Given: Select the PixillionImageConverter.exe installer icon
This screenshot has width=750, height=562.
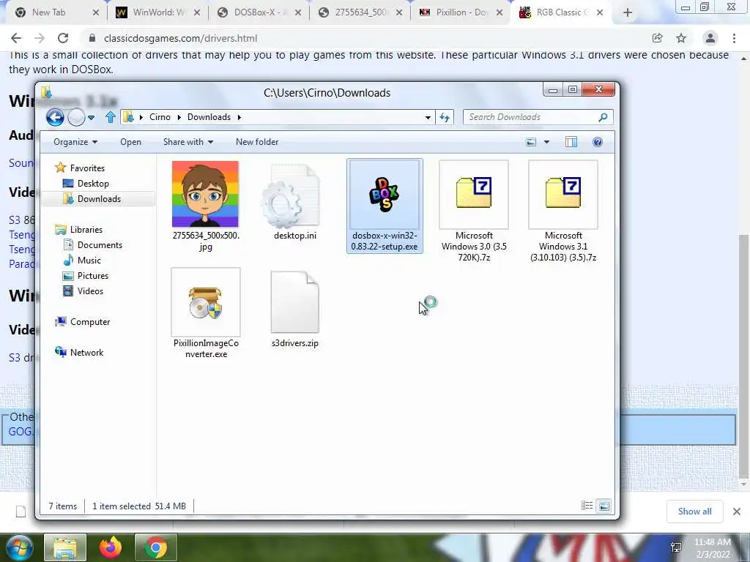Looking at the screenshot, I should click(x=206, y=302).
